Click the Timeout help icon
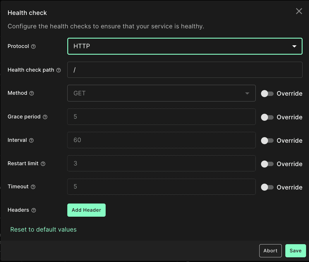 [x=33, y=187]
